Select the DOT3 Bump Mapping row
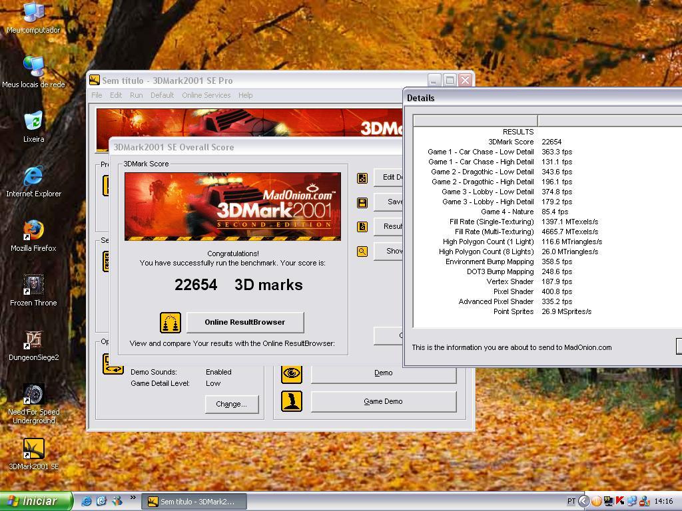Screen dimensions: 682x511 click(547, 271)
